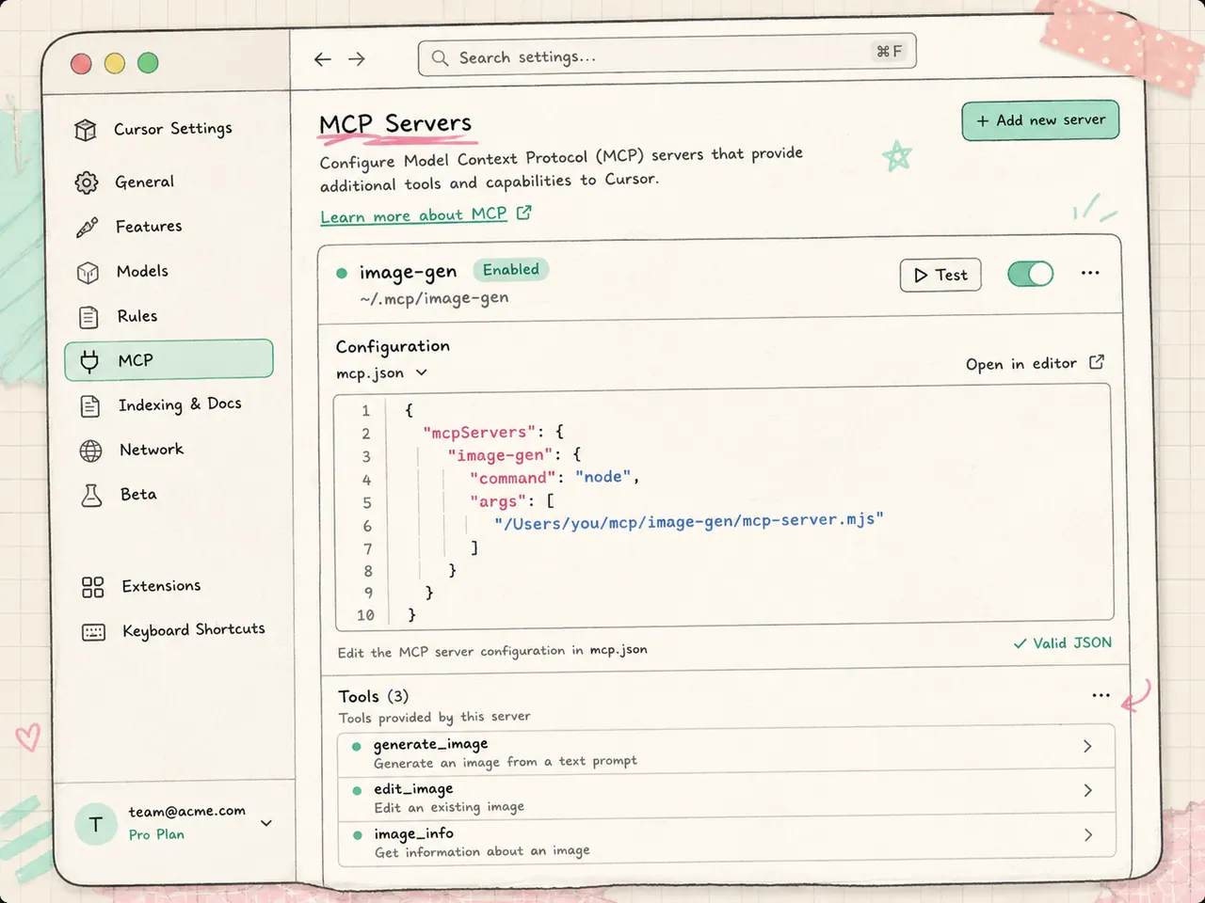
Task: Click the General gear icon
Action: (x=87, y=182)
